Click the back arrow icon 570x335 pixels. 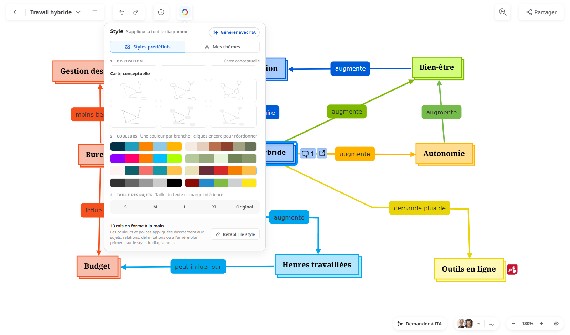coord(16,12)
